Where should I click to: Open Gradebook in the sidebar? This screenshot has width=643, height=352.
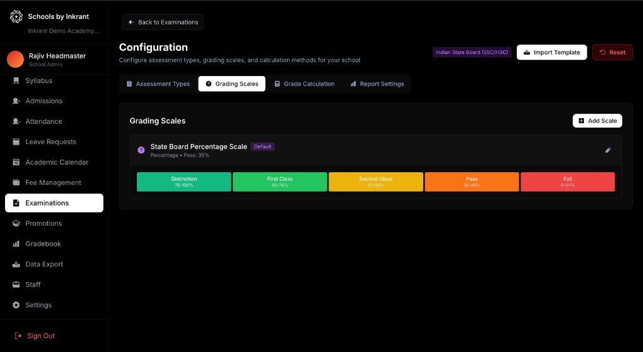[x=54, y=244]
